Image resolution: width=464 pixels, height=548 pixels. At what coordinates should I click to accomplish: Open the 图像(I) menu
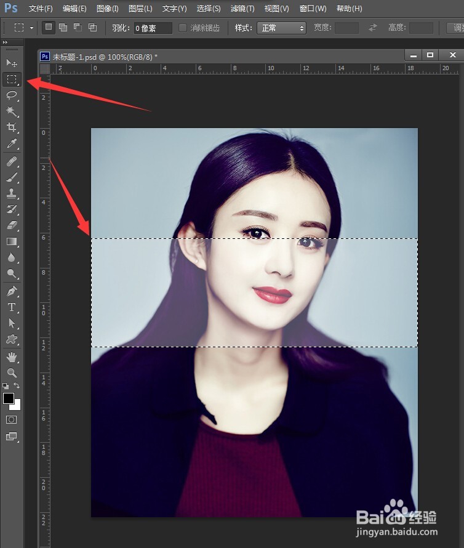point(108,9)
